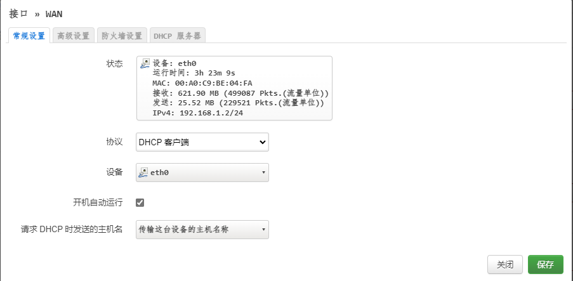
Task: Click the IPv4 address 192.168.1.2/24 text
Action: 197,113
